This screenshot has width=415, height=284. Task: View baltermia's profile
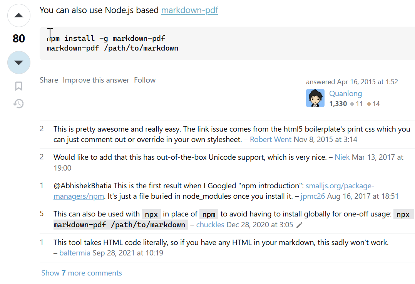pyautogui.click(x=75, y=253)
